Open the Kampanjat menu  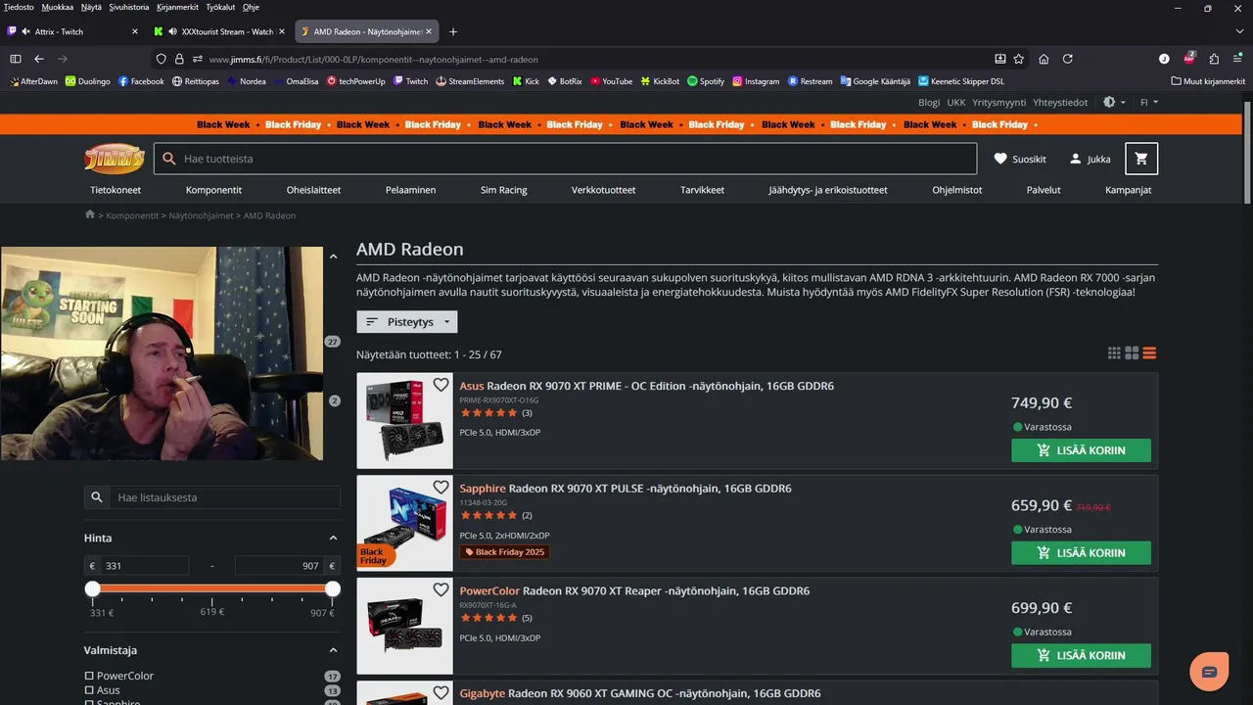(1129, 190)
